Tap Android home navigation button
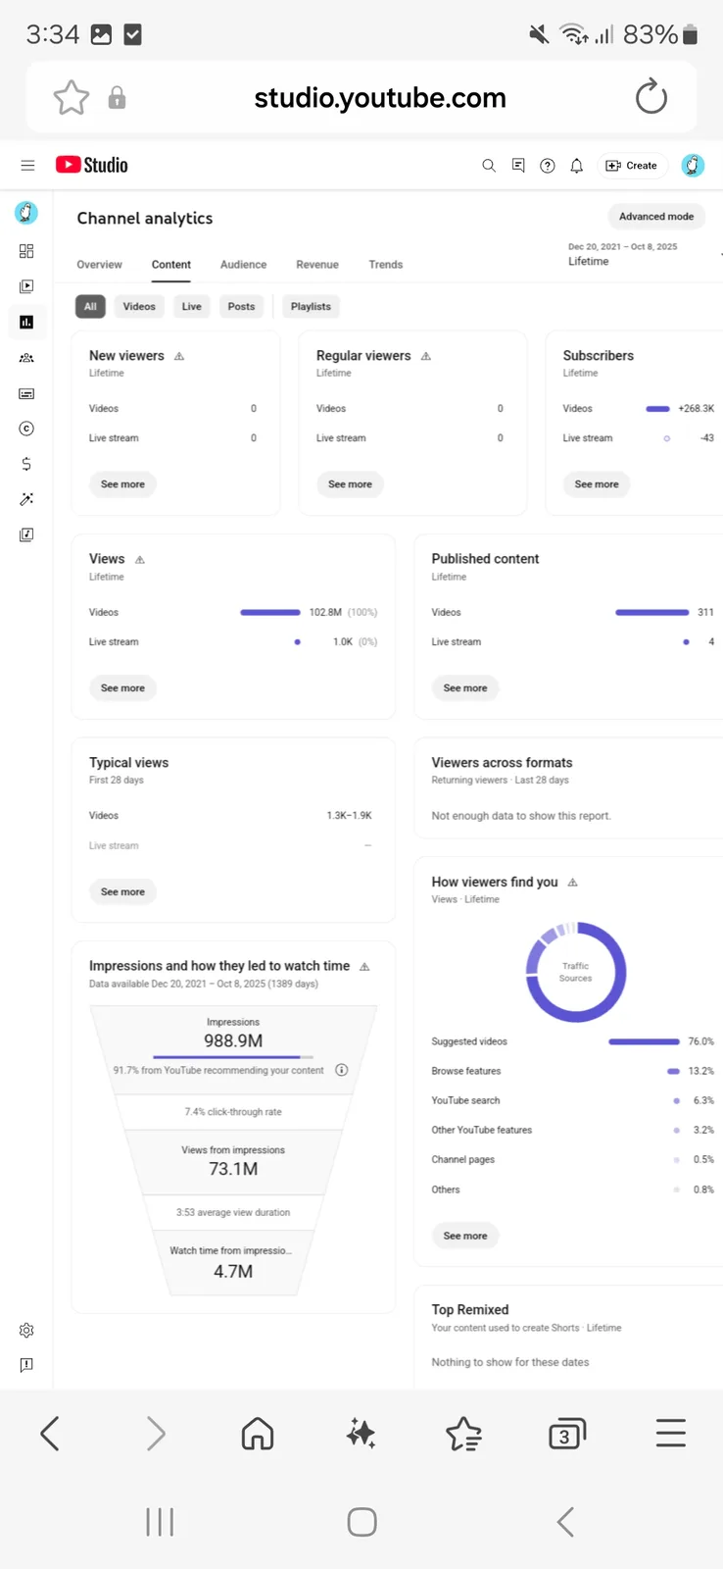 pos(361,1522)
